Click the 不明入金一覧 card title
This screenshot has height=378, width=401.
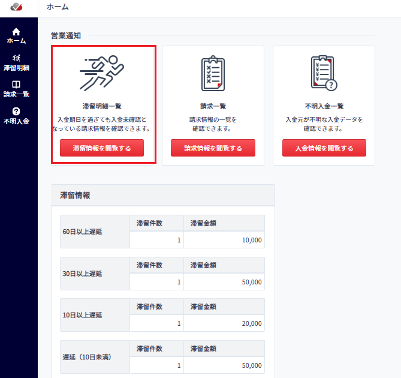tap(324, 106)
